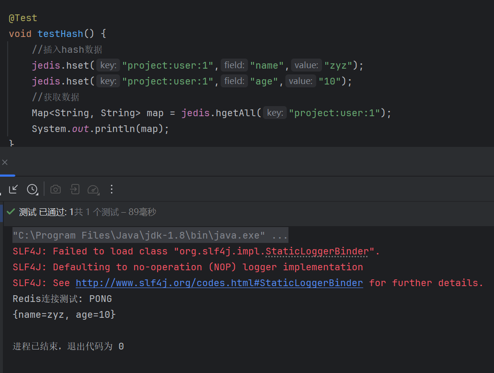Click the key: hint in the hgetAll call
Image resolution: width=494 pixels, height=373 pixels.
pos(275,113)
